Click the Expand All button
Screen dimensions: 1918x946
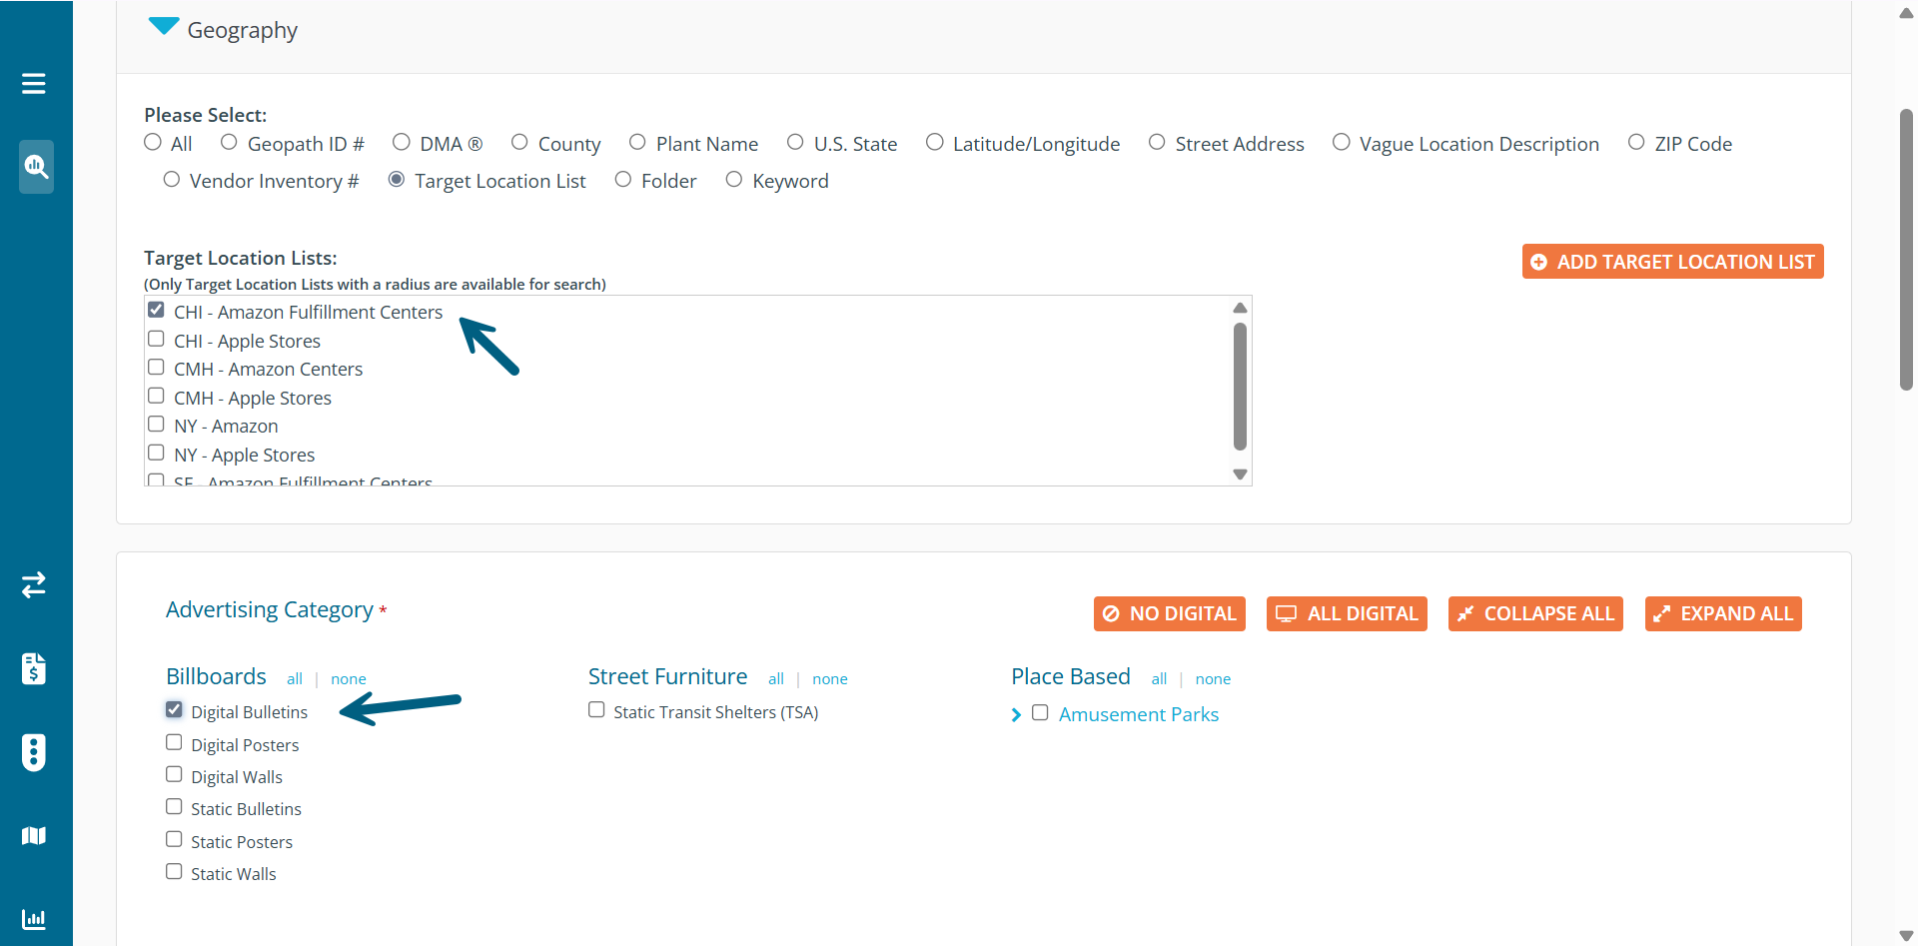tap(1723, 614)
